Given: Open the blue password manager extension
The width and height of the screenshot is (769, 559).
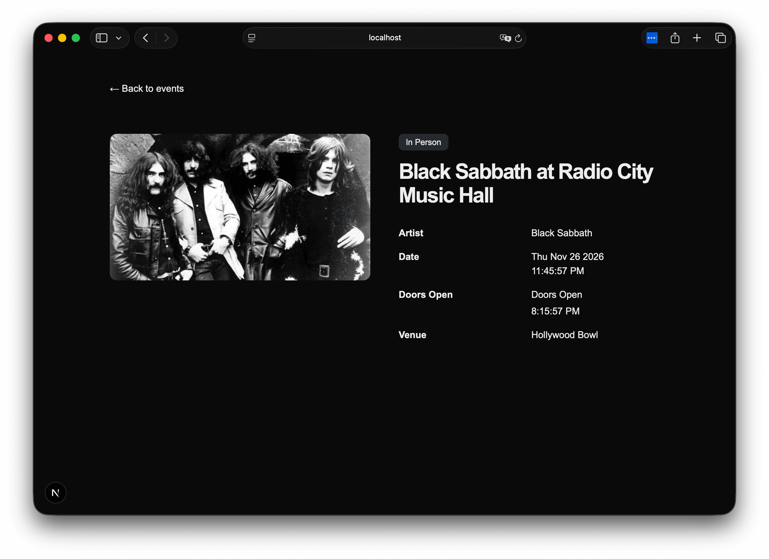Looking at the screenshot, I should (x=652, y=38).
